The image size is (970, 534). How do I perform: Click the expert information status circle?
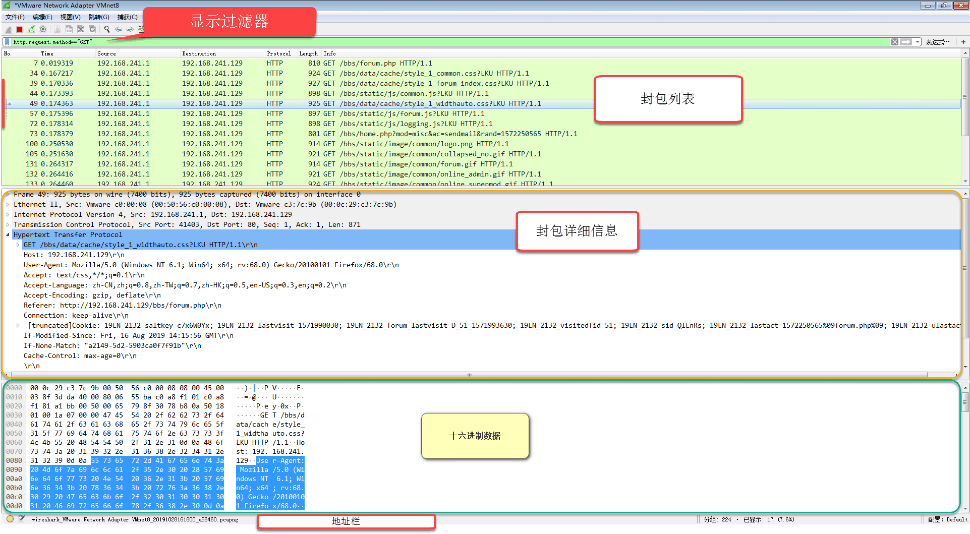10,519
